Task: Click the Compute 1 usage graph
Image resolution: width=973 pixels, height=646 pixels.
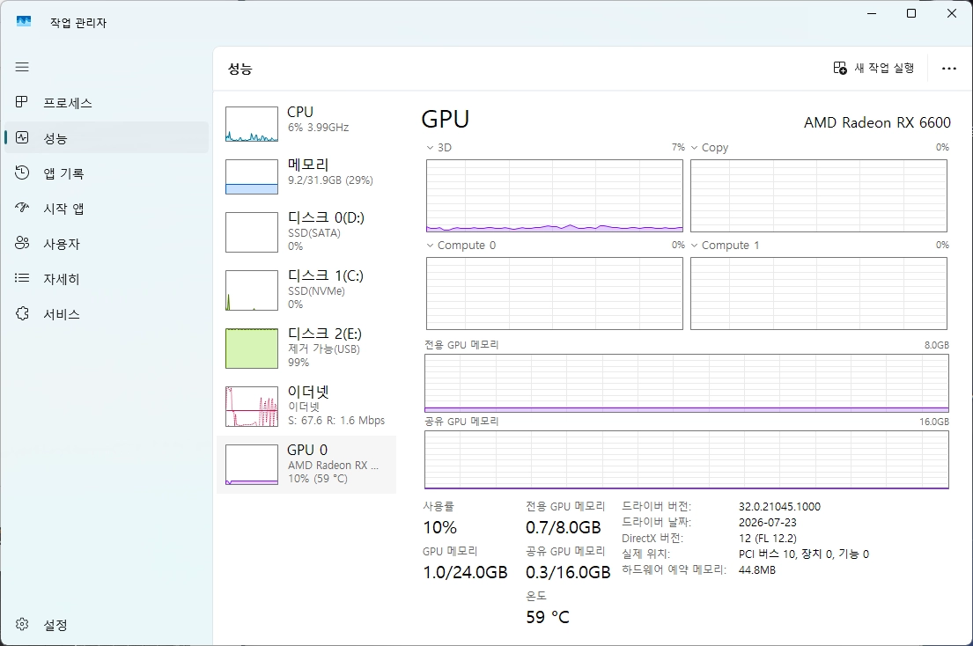Action: point(819,293)
